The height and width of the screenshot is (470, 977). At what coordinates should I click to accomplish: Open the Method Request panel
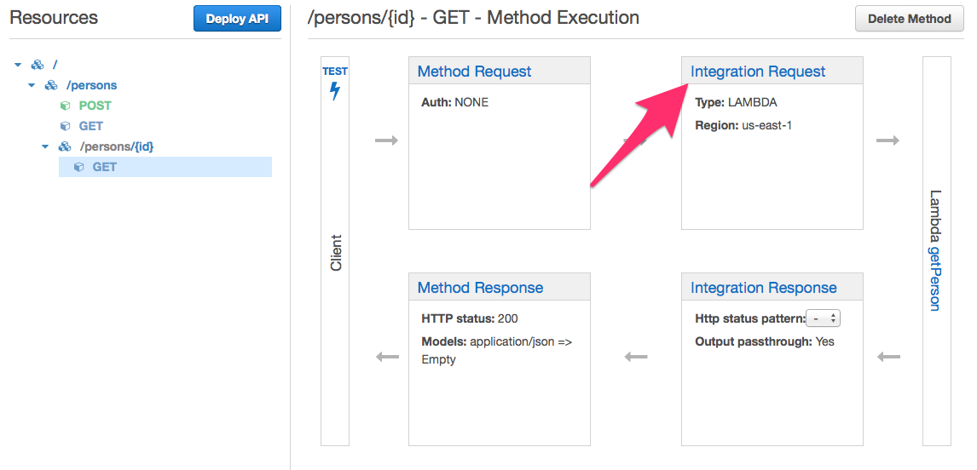pyautogui.click(x=474, y=72)
